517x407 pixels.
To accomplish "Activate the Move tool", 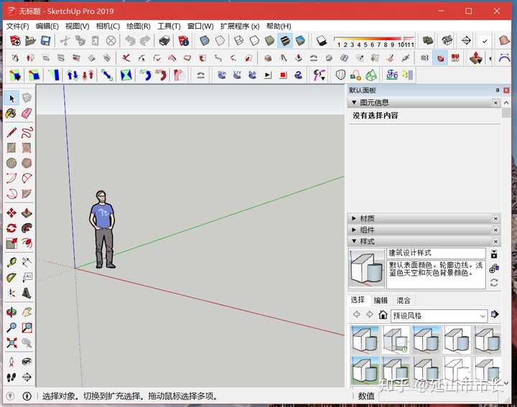I will 11,213.
